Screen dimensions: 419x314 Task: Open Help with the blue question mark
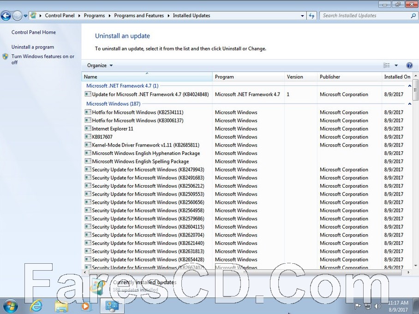[x=409, y=65]
